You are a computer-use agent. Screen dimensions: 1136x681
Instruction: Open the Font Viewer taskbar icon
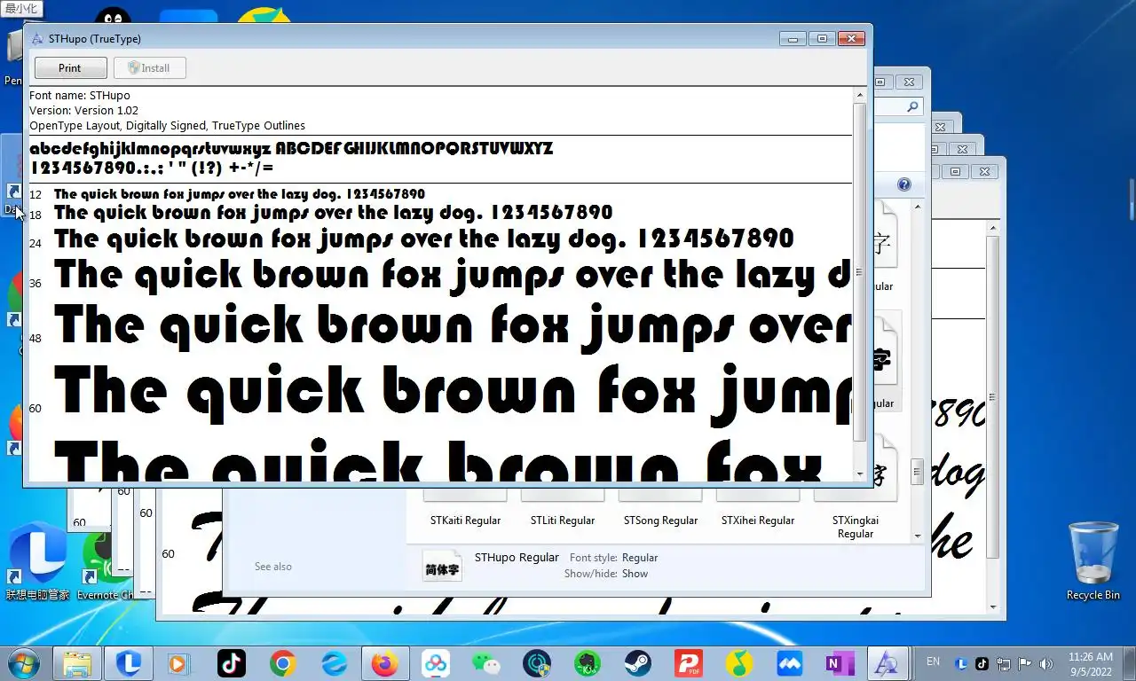tap(886, 663)
